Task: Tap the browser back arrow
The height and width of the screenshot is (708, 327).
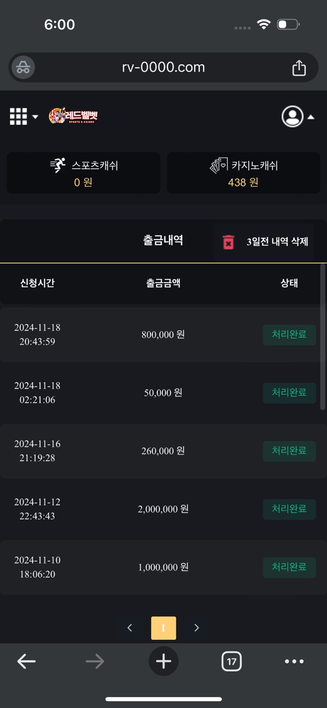Action: (27, 661)
